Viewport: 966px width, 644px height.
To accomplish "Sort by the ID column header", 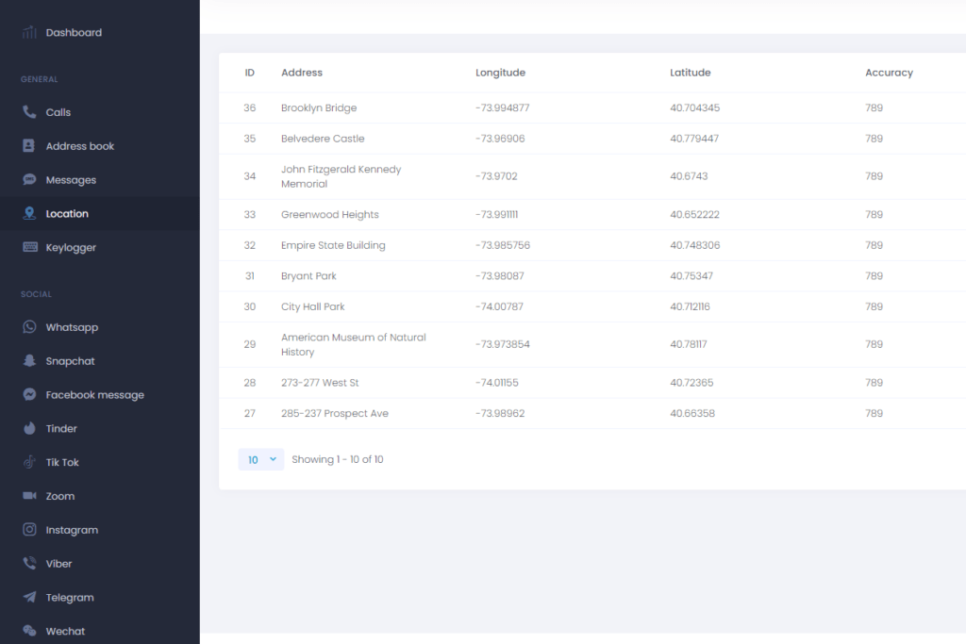I will (249, 73).
